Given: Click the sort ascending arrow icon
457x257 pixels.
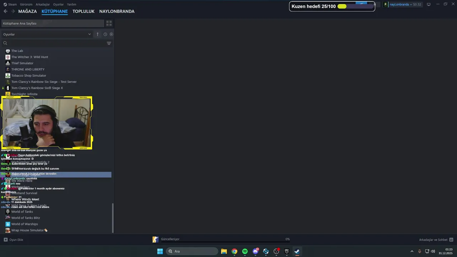Looking at the screenshot, I should click(97, 34).
